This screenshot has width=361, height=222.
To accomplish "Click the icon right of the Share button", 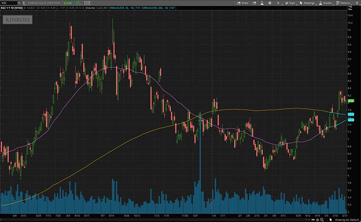I will [x=254, y=3].
